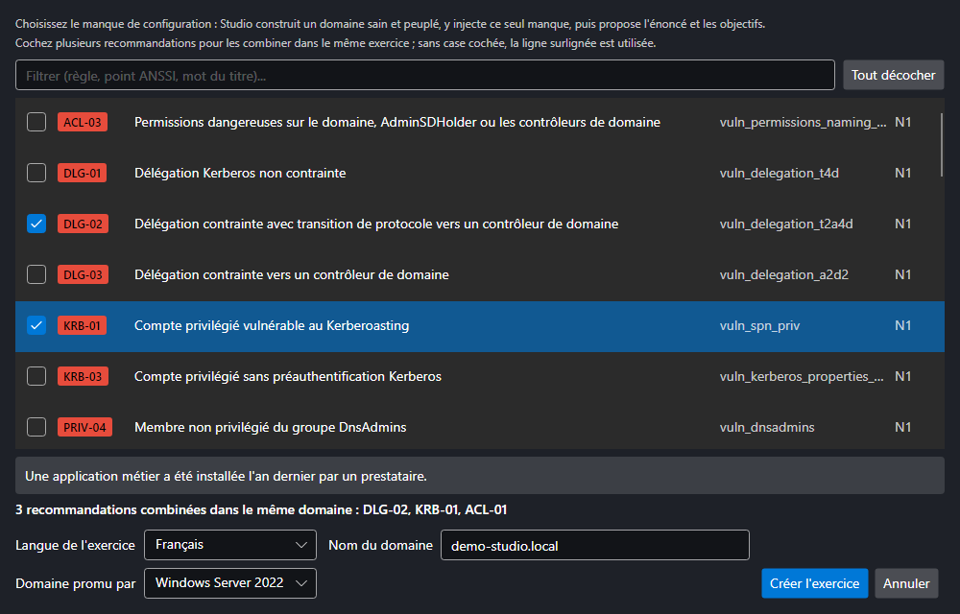Viewport: 960px width, 614px height.
Task: Check the DLG-03 recommendation checkbox
Action: 36,274
